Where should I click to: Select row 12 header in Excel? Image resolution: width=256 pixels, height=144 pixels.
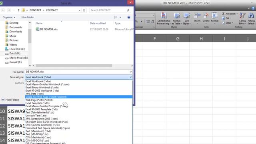tap(3, 126)
